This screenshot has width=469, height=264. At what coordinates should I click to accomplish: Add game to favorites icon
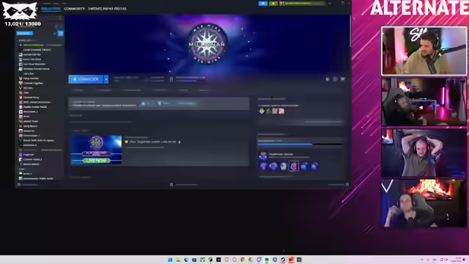pos(343,79)
